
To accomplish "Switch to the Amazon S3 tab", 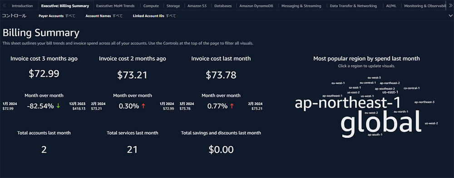I will [x=197, y=6].
